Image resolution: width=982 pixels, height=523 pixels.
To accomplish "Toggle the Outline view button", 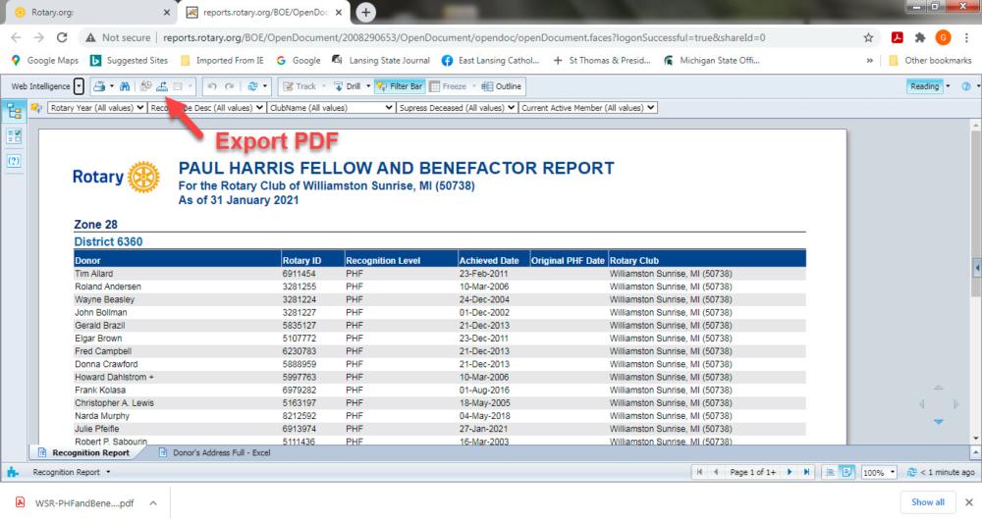I will point(501,86).
